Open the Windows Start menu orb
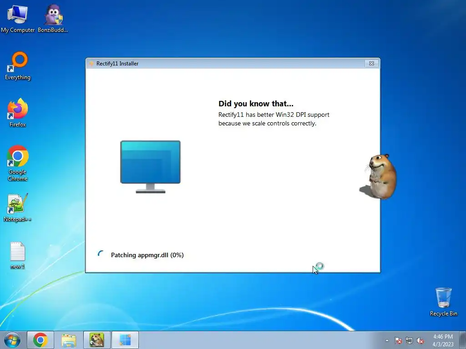Image resolution: width=466 pixels, height=349 pixels. click(12, 340)
